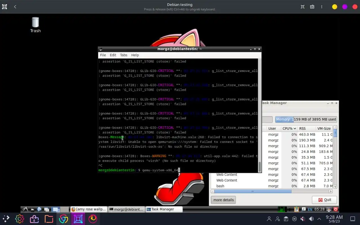The height and width of the screenshot is (225, 360).
Task: Open the File menu in terminal
Action: click(x=103, y=55)
